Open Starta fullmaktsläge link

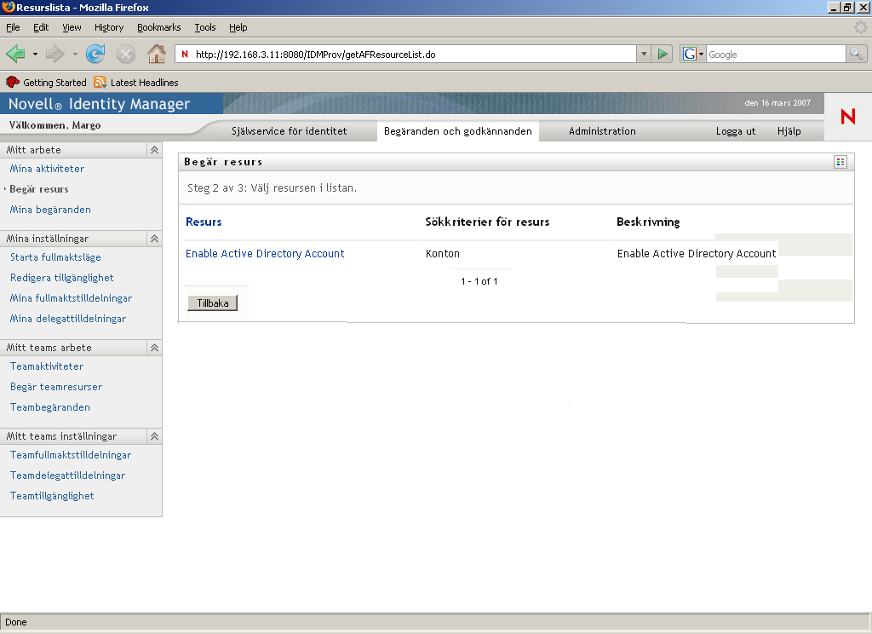tap(55, 257)
